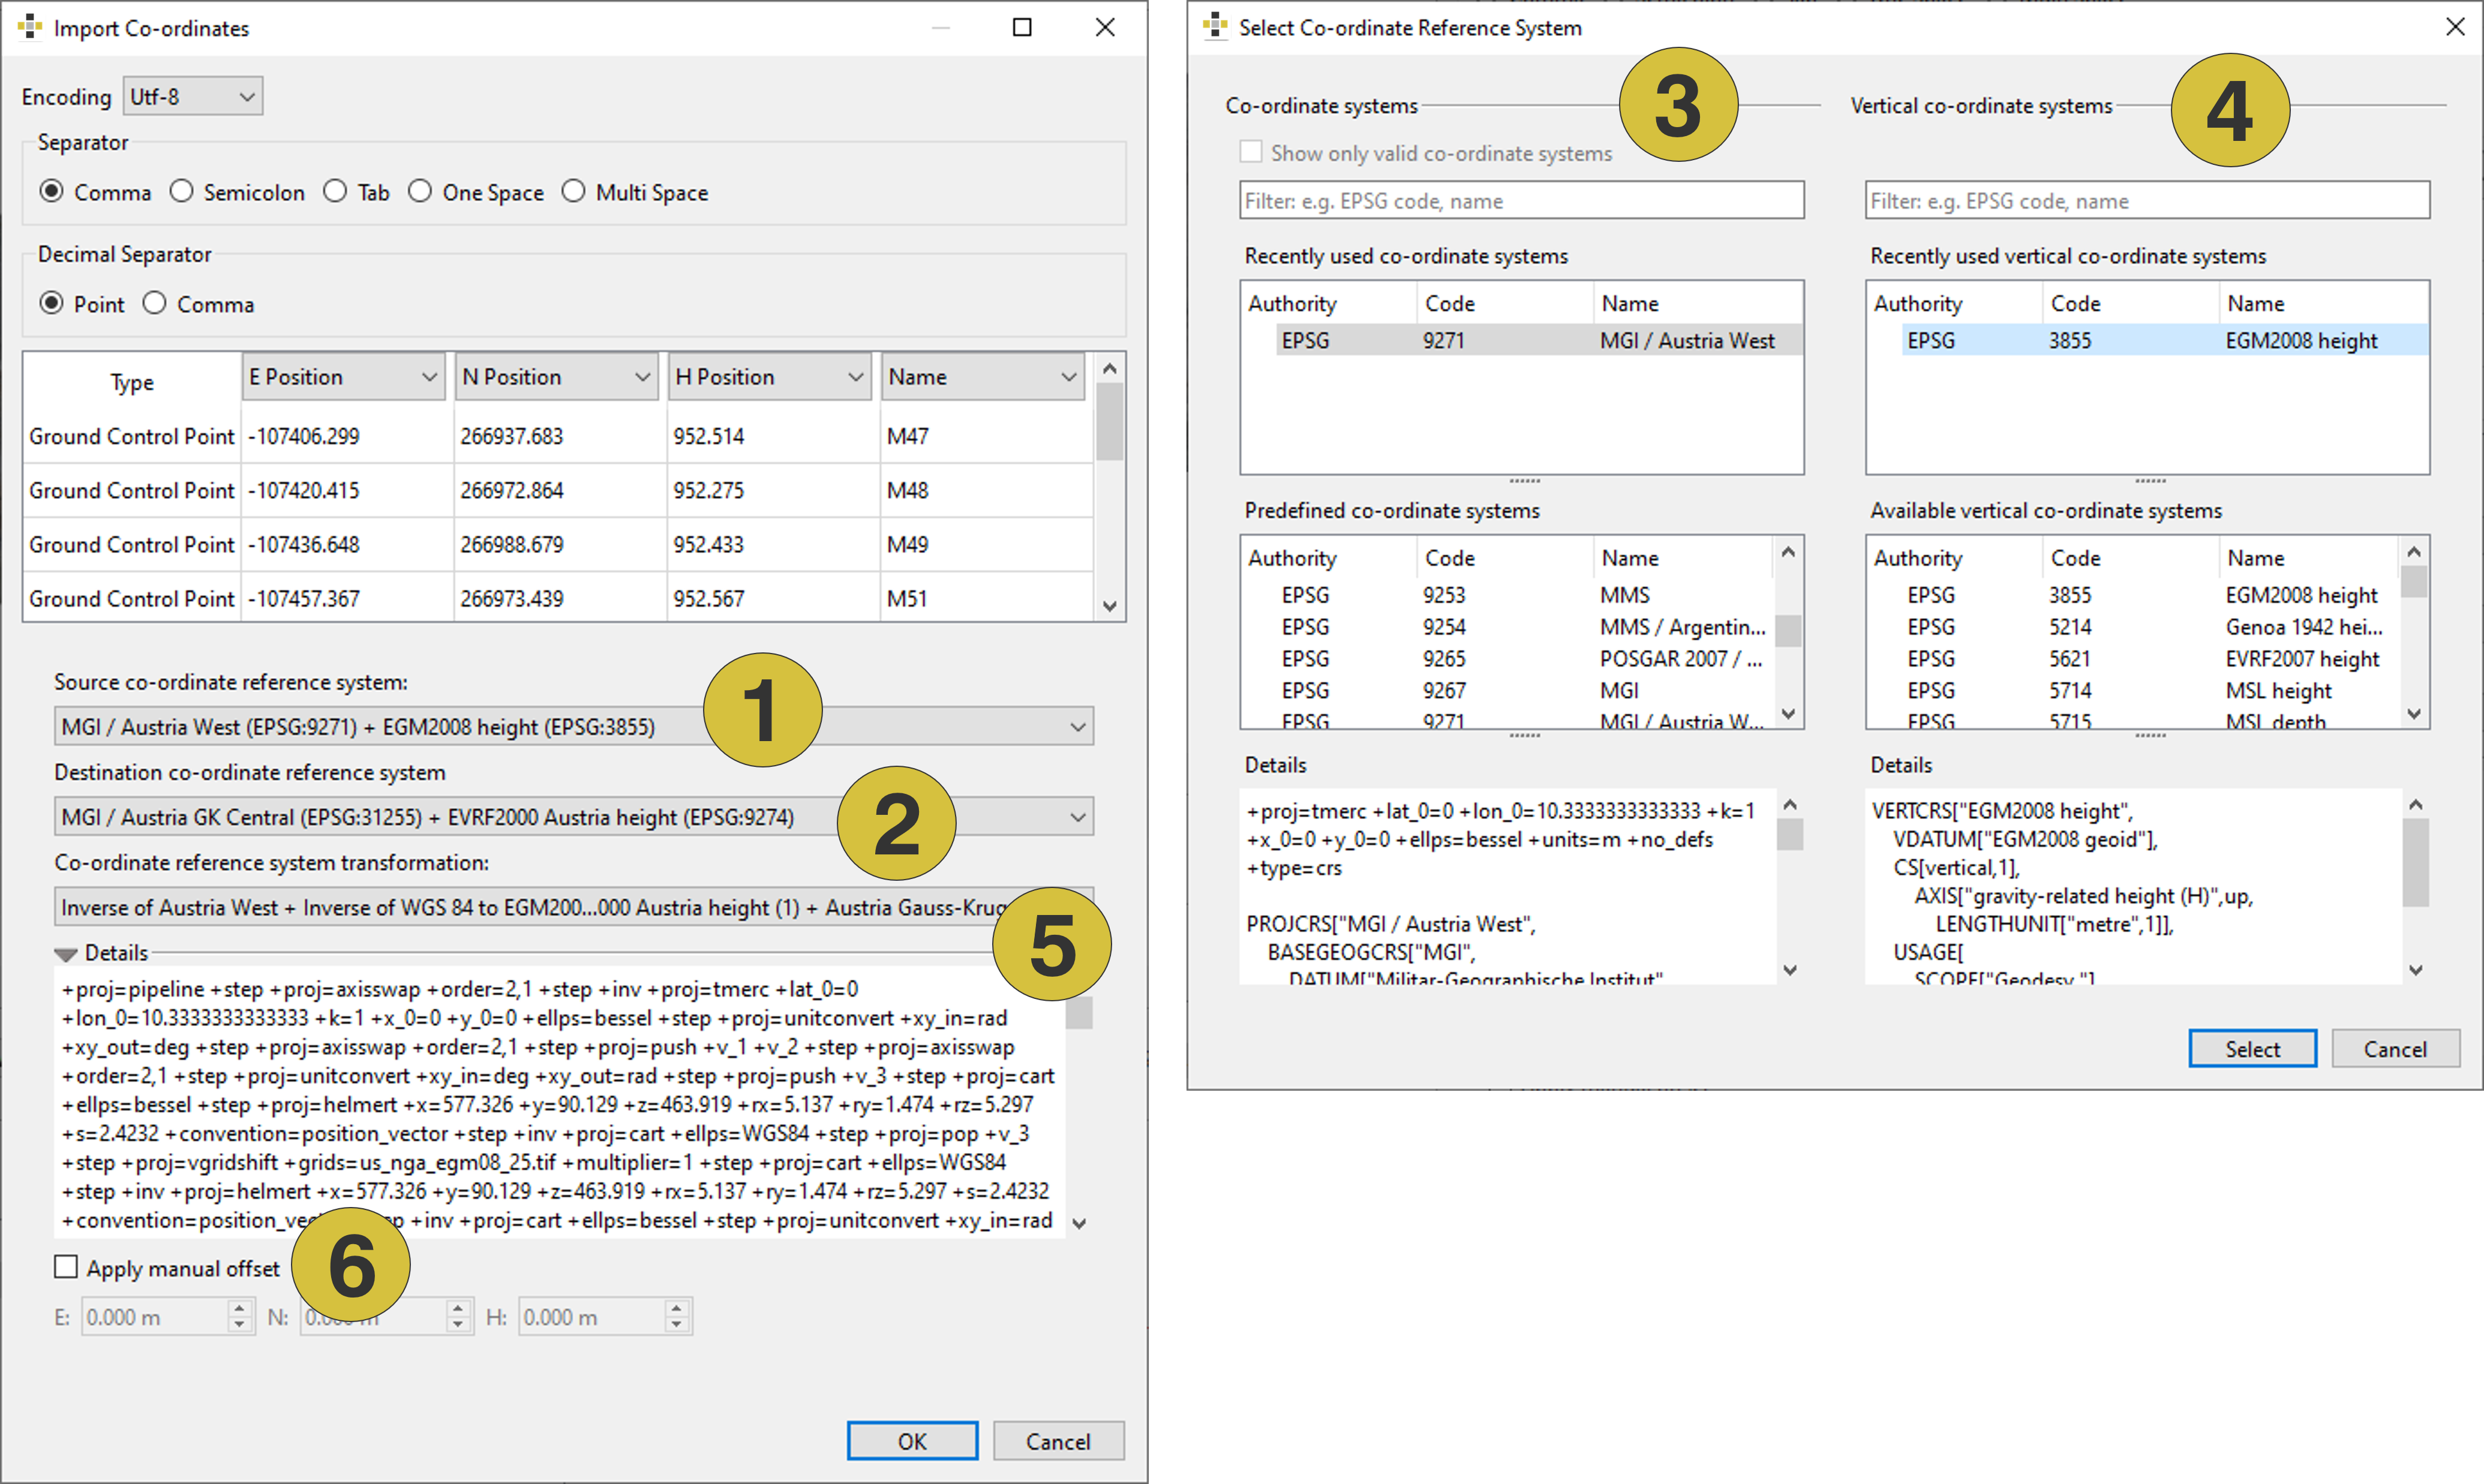Decrease the H offset with down stepper
2484x1484 pixels.
677,1326
